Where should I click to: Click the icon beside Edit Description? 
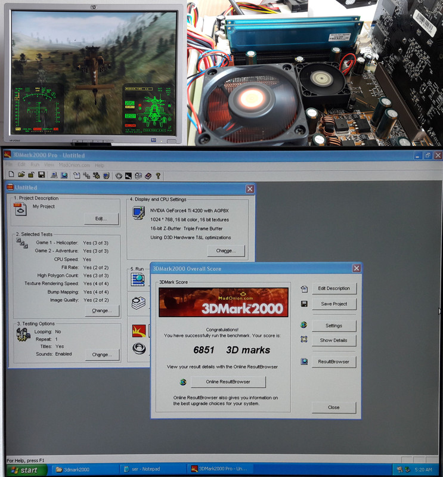point(304,289)
